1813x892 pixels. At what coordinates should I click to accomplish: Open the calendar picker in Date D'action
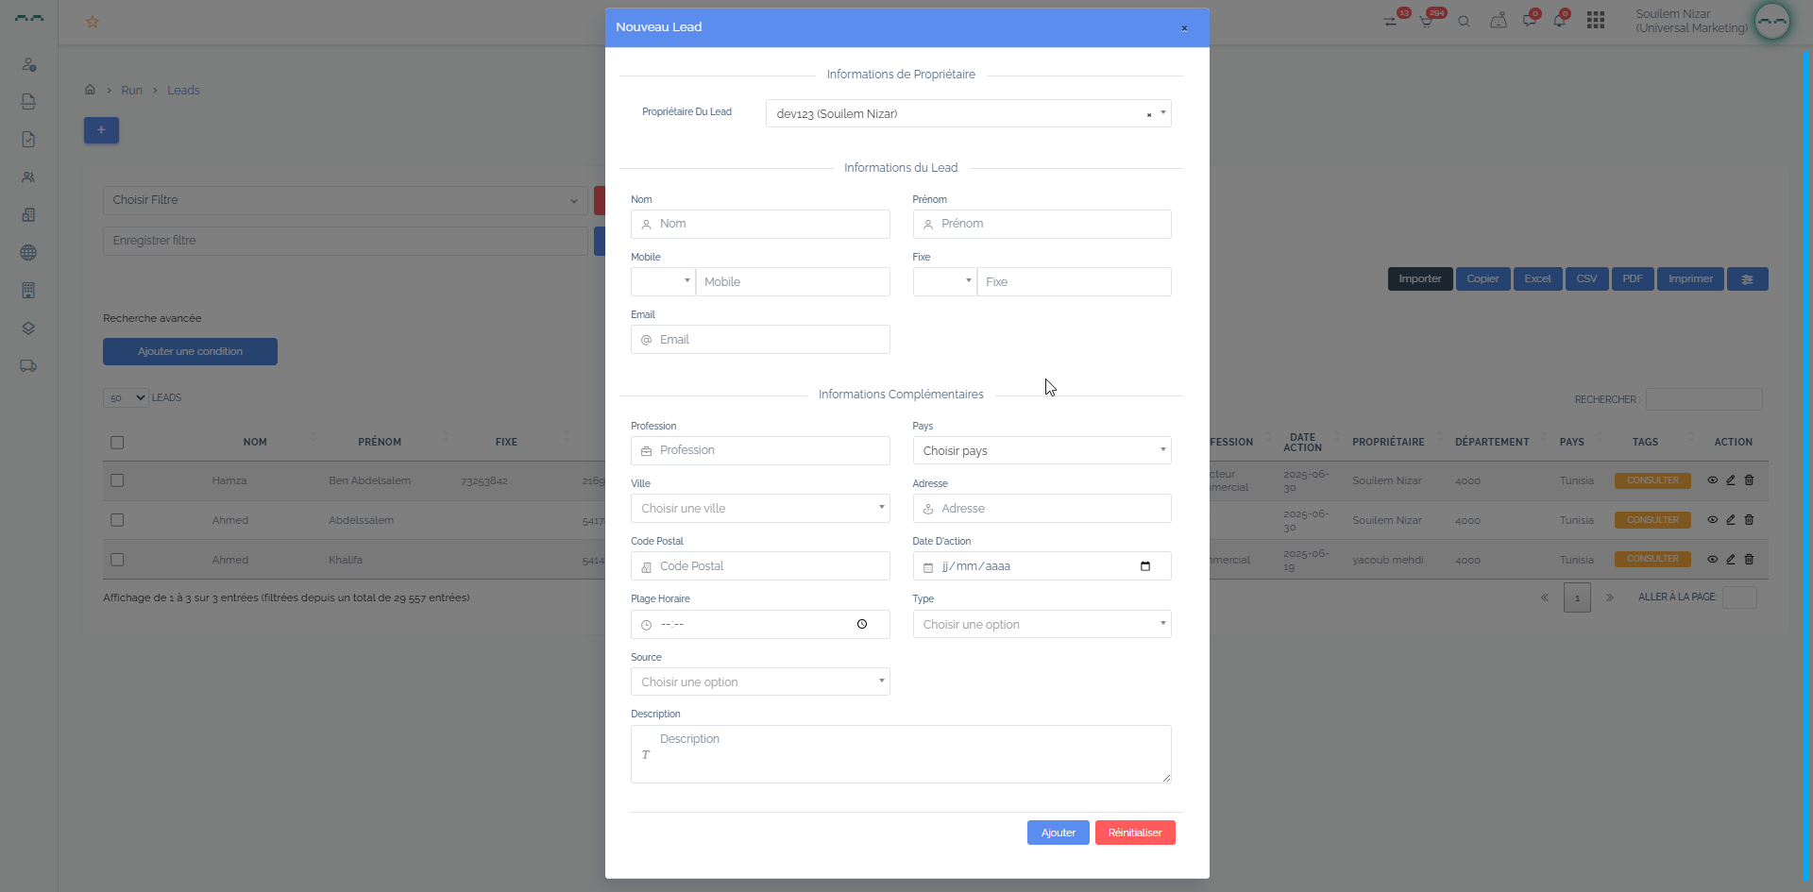point(1144,566)
